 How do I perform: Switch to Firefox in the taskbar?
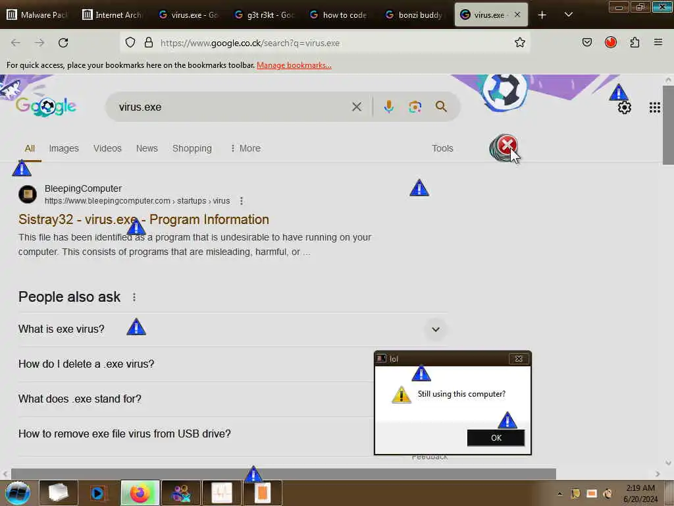140,493
